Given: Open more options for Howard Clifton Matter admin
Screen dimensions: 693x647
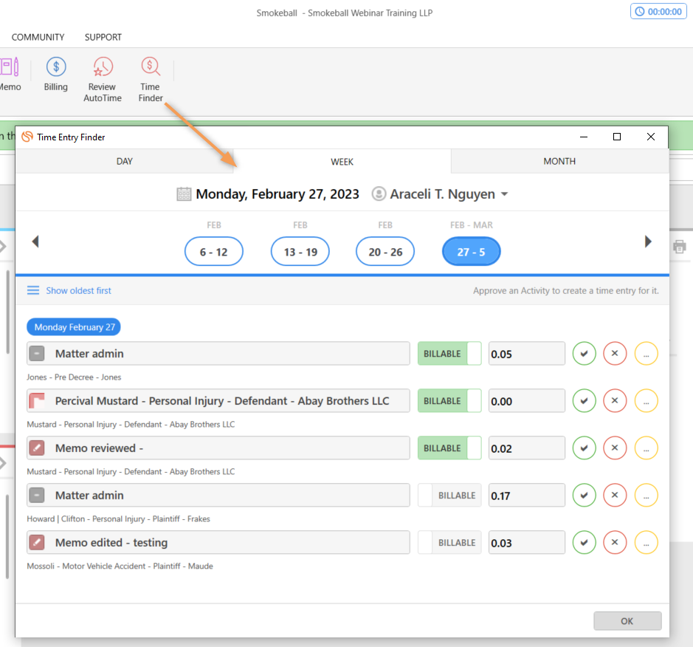Looking at the screenshot, I should 647,496.
